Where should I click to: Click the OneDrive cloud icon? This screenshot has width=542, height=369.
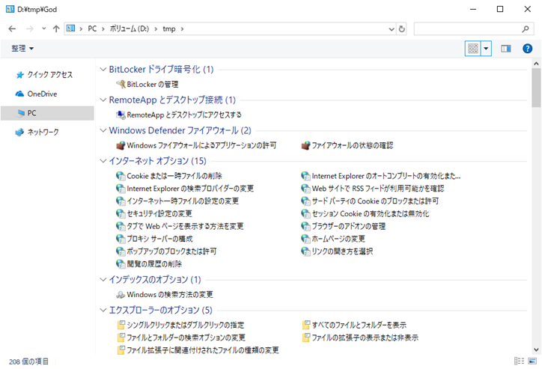click(x=19, y=94)
